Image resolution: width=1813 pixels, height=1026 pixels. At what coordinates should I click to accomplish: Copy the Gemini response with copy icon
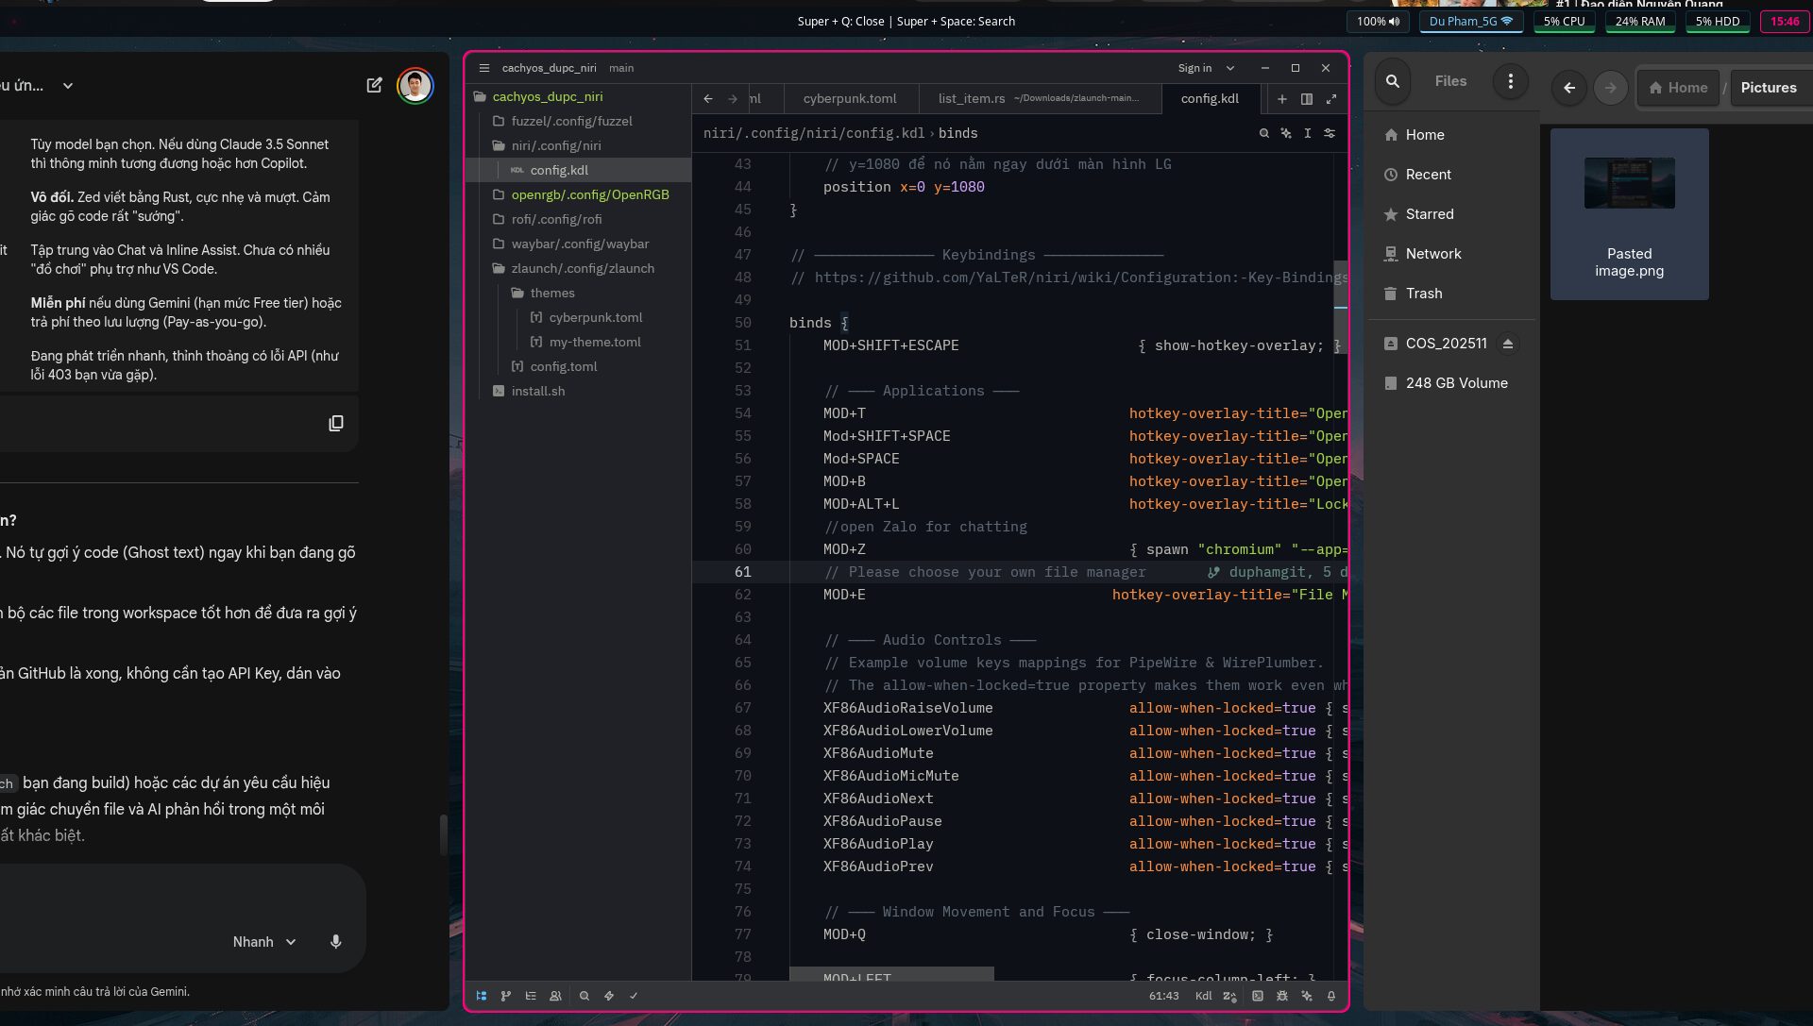tap(336, 424)
